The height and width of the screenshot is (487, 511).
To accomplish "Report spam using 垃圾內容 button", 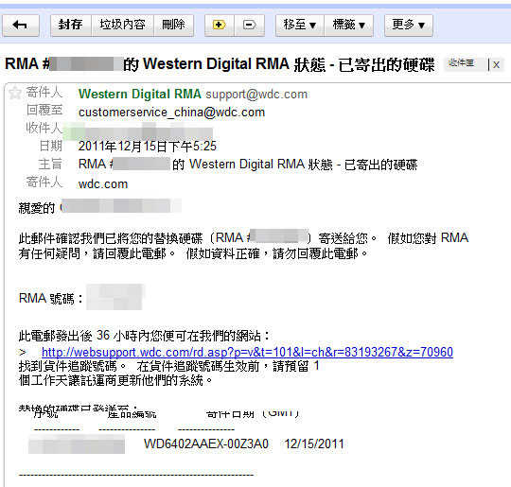I will coord(122,26).
